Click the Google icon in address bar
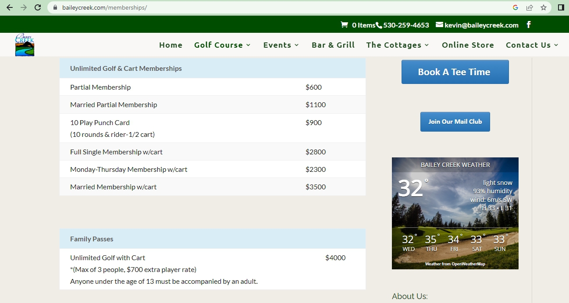This screenshot has height=303, width=569. pos(516,7)
